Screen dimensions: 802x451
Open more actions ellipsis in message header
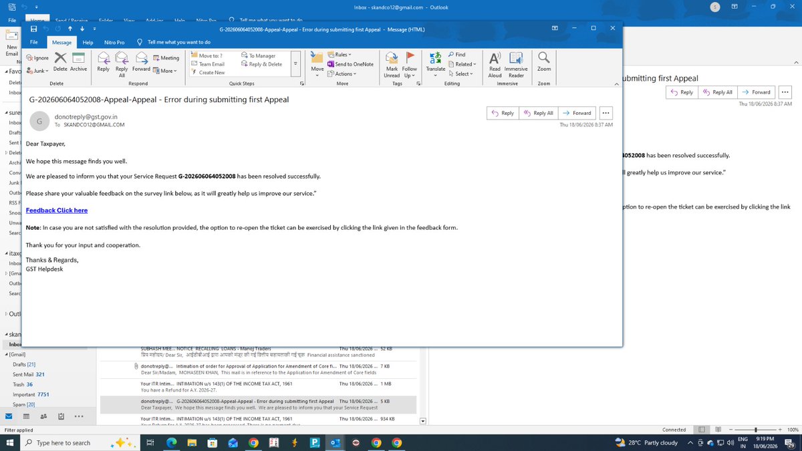[x=606, y=113]
